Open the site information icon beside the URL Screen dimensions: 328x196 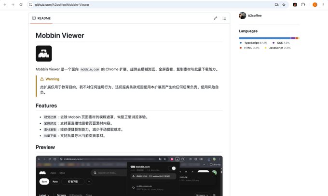(30, 5)
